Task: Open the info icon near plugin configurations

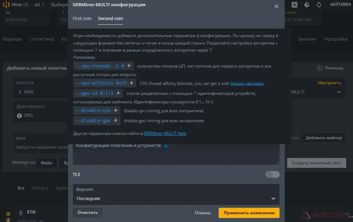Action: point(166,146)
